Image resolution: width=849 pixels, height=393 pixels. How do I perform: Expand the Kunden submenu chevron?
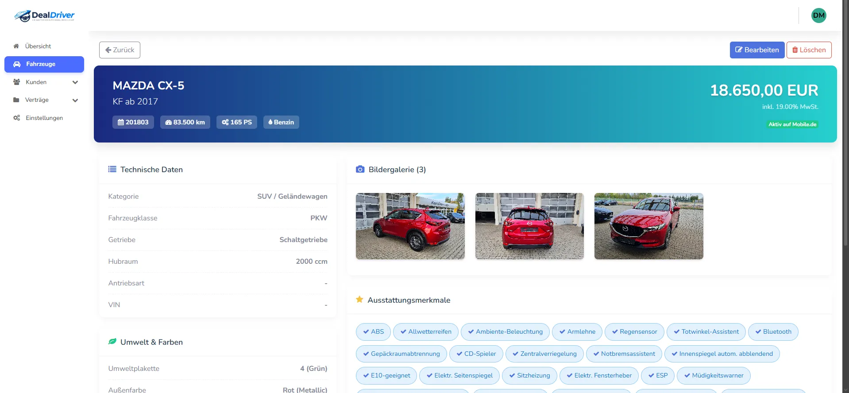pos(75,82)
